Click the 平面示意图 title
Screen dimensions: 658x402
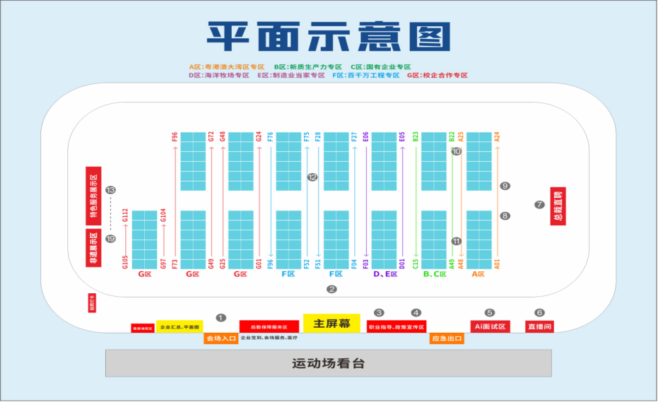[329, 37]
